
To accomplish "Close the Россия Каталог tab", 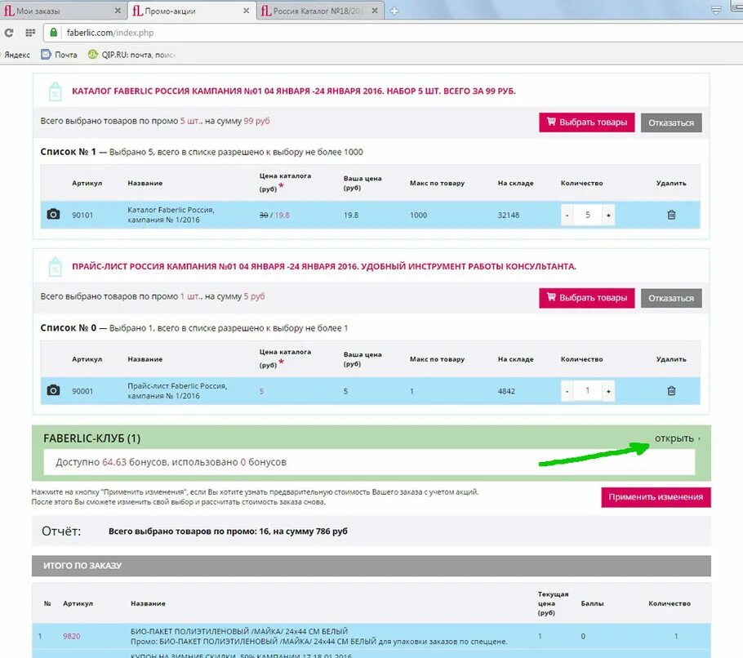I will pyautogui.click(x=375, y=11).
